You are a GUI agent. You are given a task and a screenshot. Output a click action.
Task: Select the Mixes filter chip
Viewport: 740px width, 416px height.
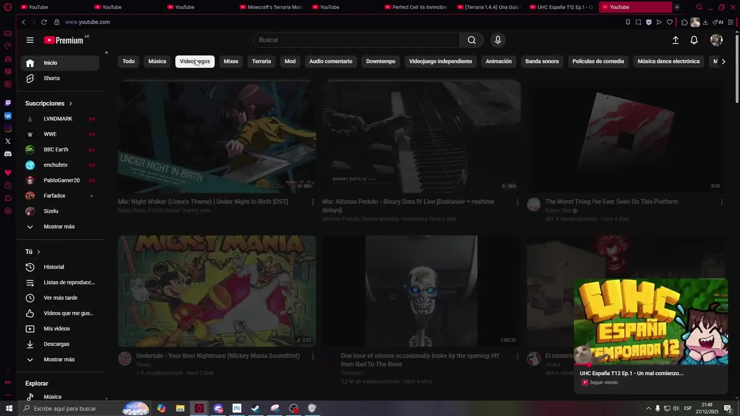click(231, 61)
